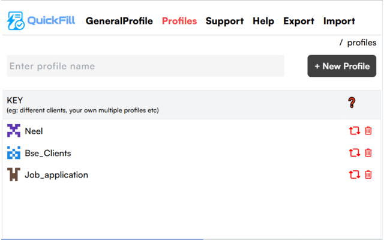Click the purple avatar icon beside Neel

coord(14,131)
